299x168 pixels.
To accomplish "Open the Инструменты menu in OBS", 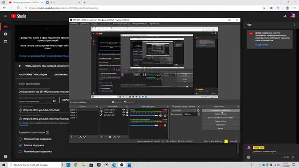I will (139, 24).
